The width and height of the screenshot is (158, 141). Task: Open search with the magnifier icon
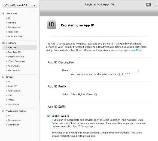(x=154, y=5)
